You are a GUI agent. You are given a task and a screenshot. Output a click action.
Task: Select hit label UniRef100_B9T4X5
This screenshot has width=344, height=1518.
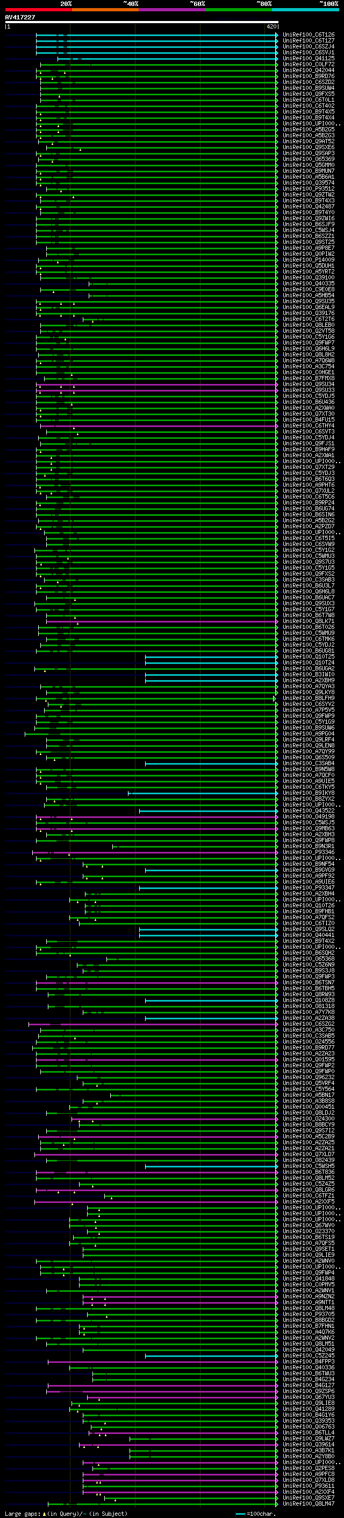[x=308, y=112]
